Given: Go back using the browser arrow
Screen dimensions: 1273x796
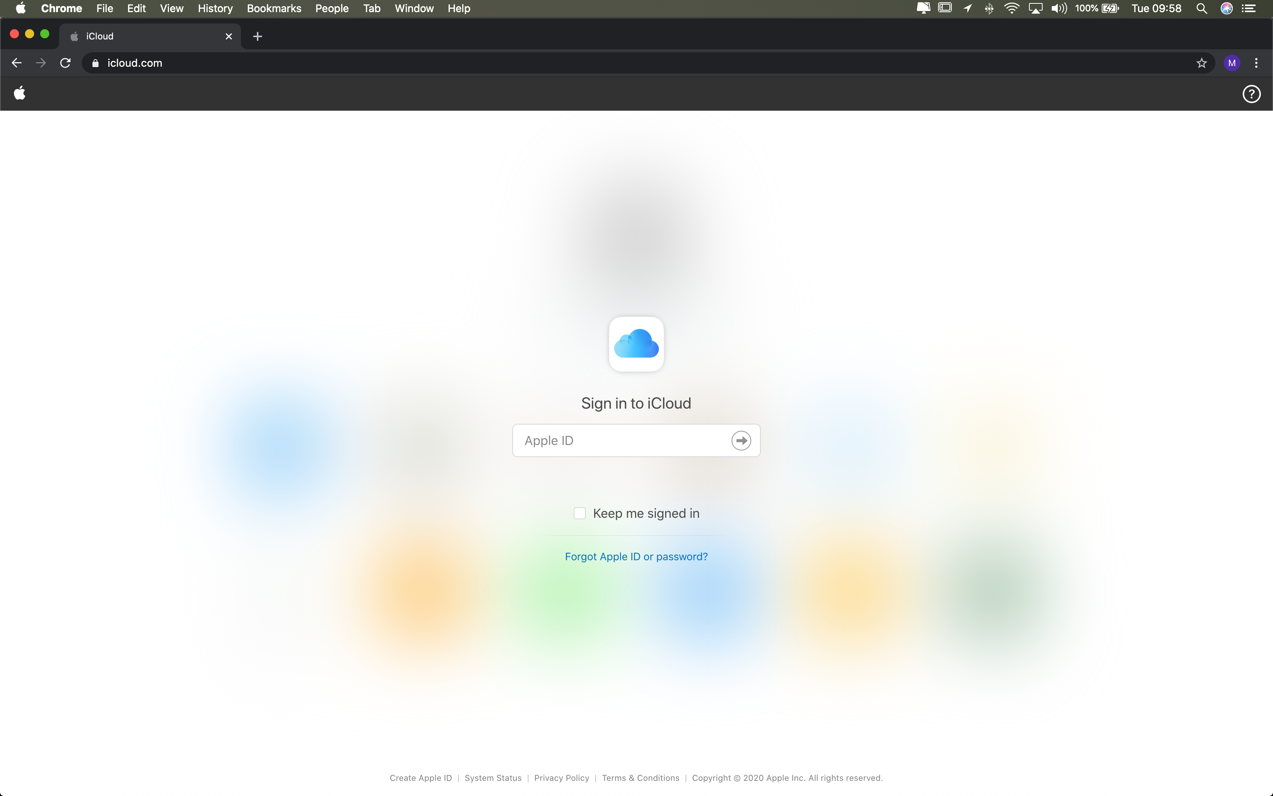Looking at the screenshot, I should click(x=17, y=63).
